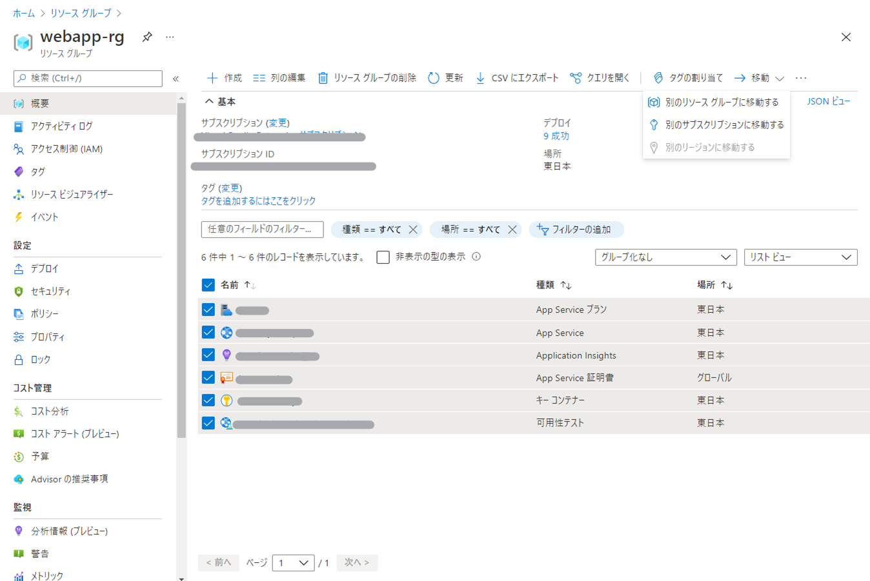Uncheck the select-all checkbox in 名前 header
The image size is (870, 581).
[208, 284]
